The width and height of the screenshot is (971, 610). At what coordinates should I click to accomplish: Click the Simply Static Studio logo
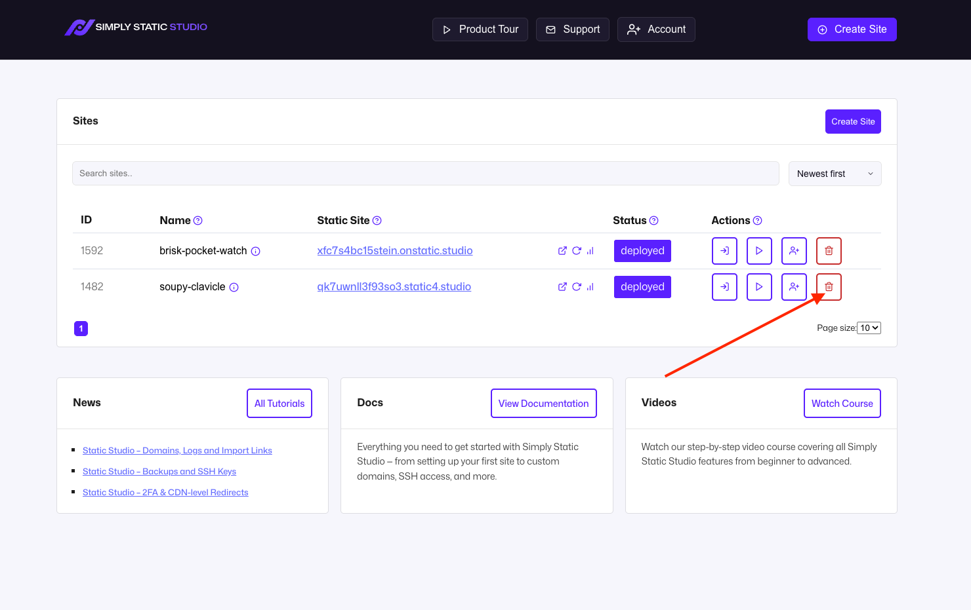[136, 27]
